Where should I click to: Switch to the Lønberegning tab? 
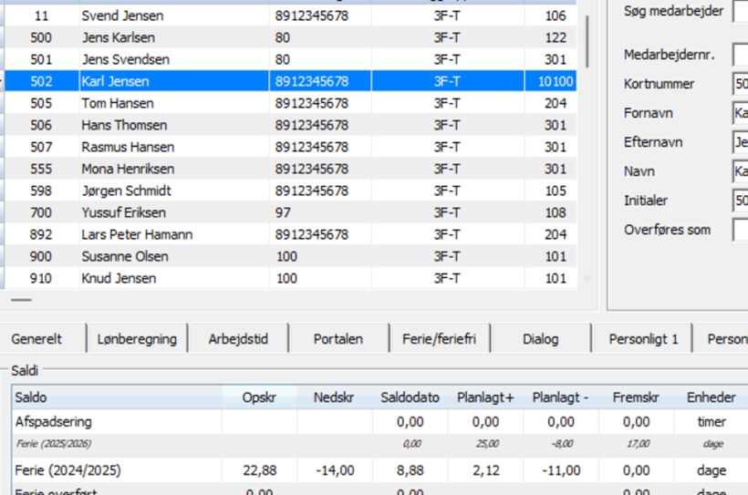(x=137, y=339)
